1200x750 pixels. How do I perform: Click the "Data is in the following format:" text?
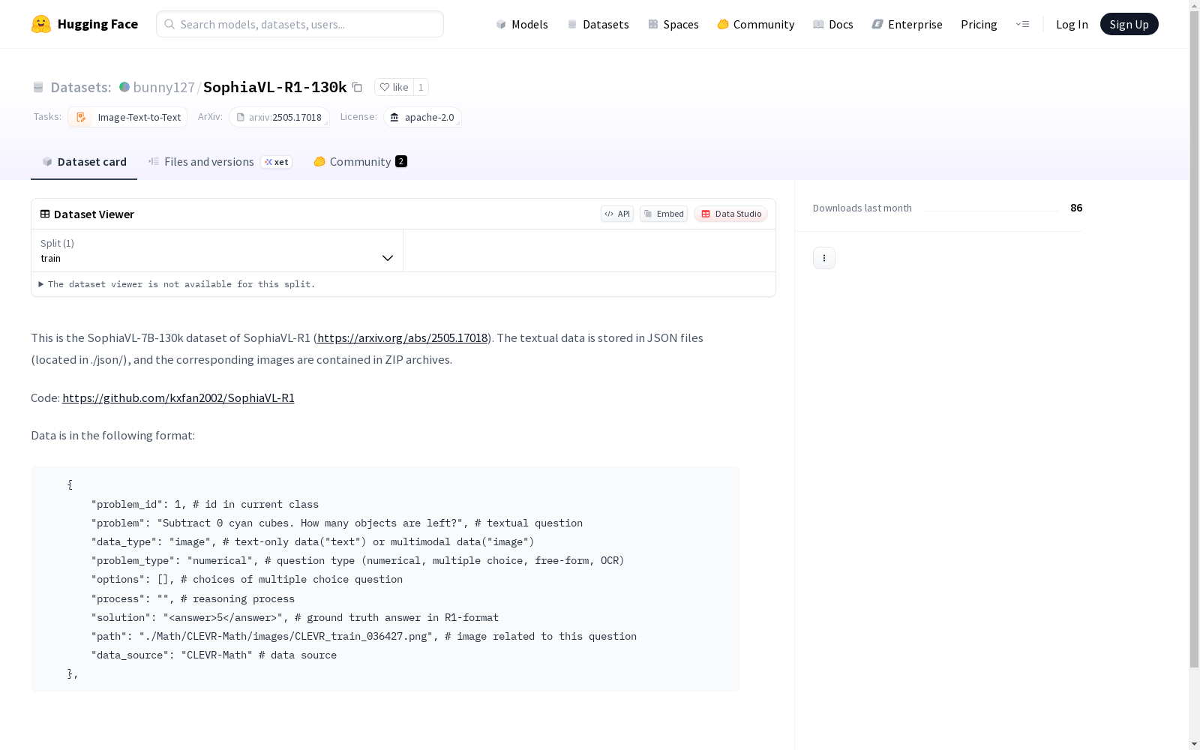pyautogui.click(x=112, y=435)
